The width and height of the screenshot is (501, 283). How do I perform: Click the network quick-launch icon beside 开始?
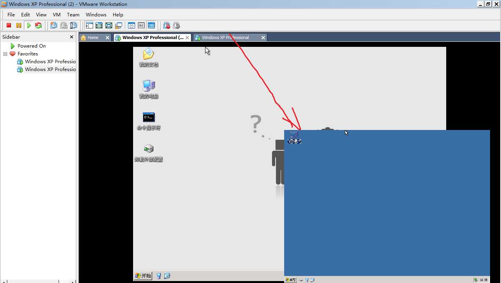pyautogui.click(x=159, y=276)
